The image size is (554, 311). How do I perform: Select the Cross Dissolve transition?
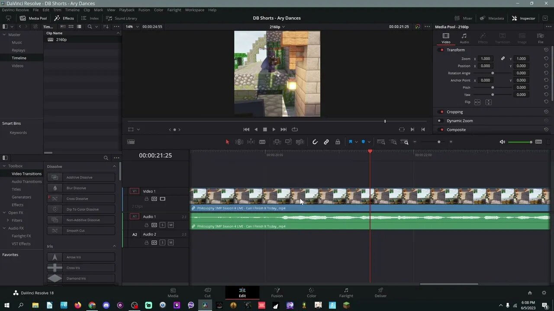pyautogui.click(x=81, y=199)
